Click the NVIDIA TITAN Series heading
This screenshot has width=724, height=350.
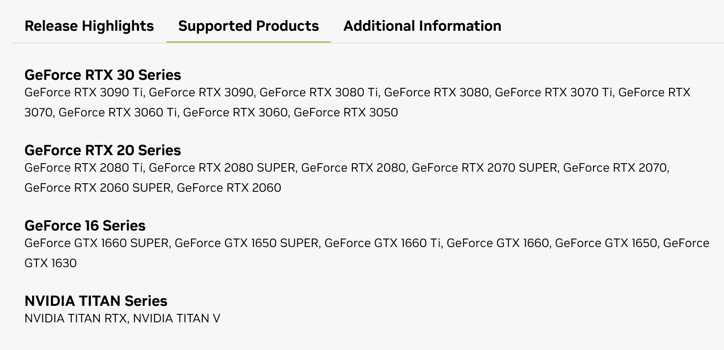[96, 301]
